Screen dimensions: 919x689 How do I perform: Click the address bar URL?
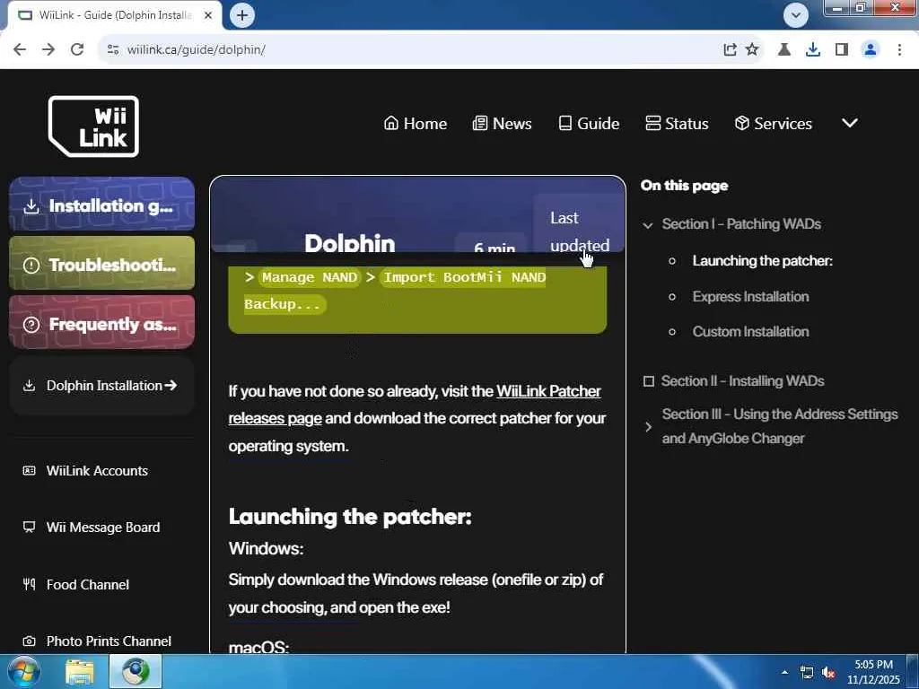[197, 50]
